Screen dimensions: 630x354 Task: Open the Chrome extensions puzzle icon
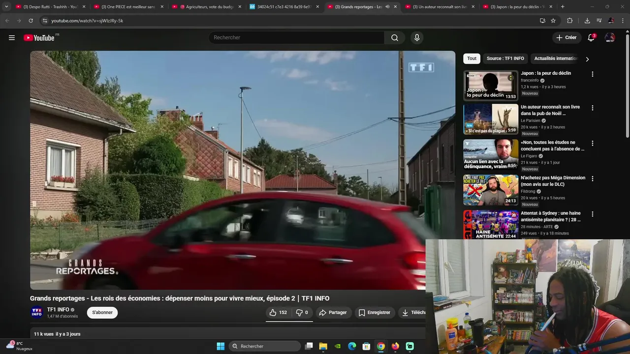[570, 21]
